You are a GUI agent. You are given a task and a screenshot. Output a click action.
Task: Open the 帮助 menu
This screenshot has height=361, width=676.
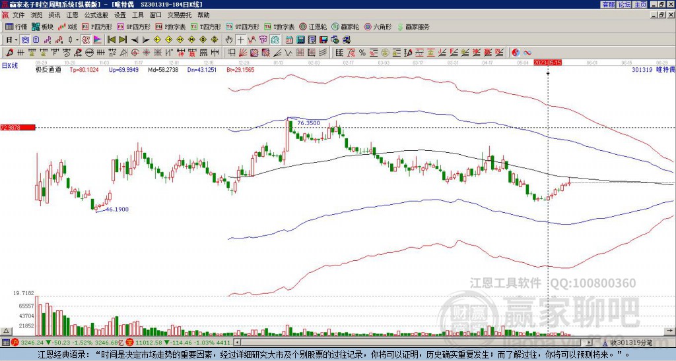coord(203,15)
